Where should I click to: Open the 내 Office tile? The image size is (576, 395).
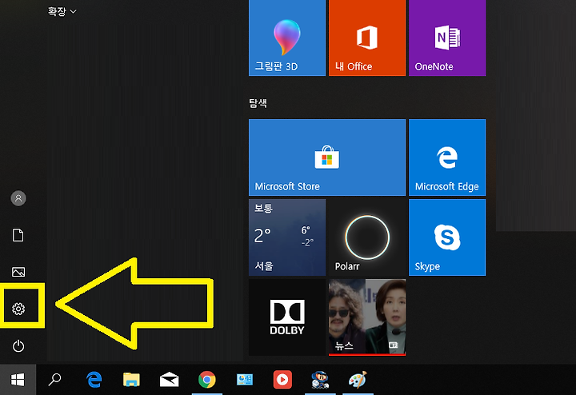(x=367, y=38)
